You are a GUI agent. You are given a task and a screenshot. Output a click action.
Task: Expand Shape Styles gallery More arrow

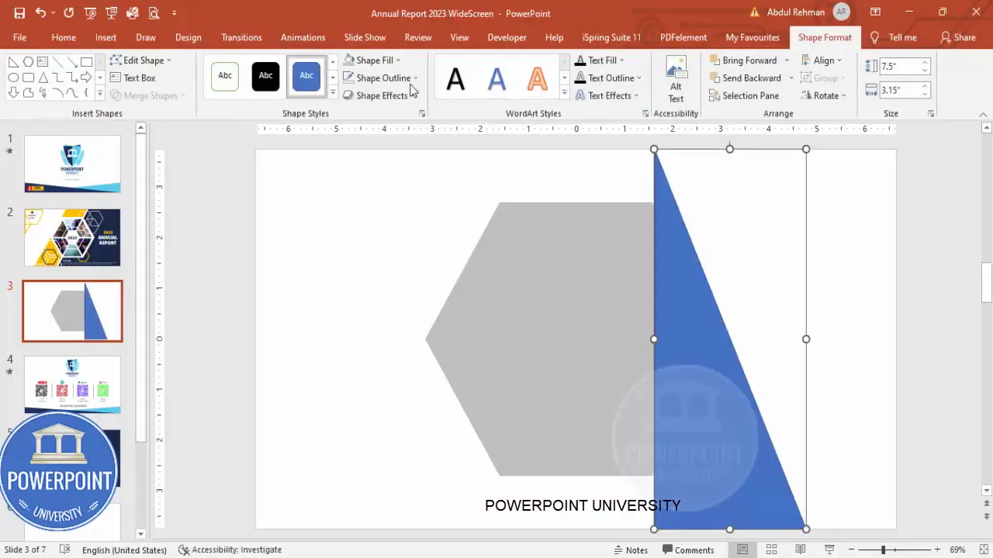[x=333, y=93]
